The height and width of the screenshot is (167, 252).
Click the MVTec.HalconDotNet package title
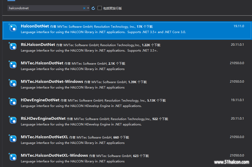tap(42, 63)
